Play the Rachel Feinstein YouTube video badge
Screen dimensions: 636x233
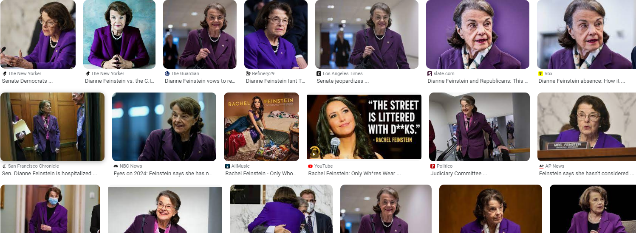point(314,152)
